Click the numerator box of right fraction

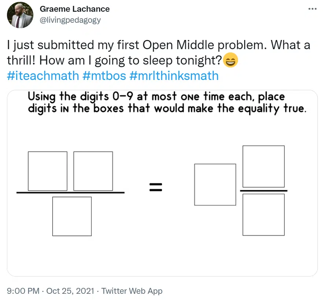click(263, 166)
